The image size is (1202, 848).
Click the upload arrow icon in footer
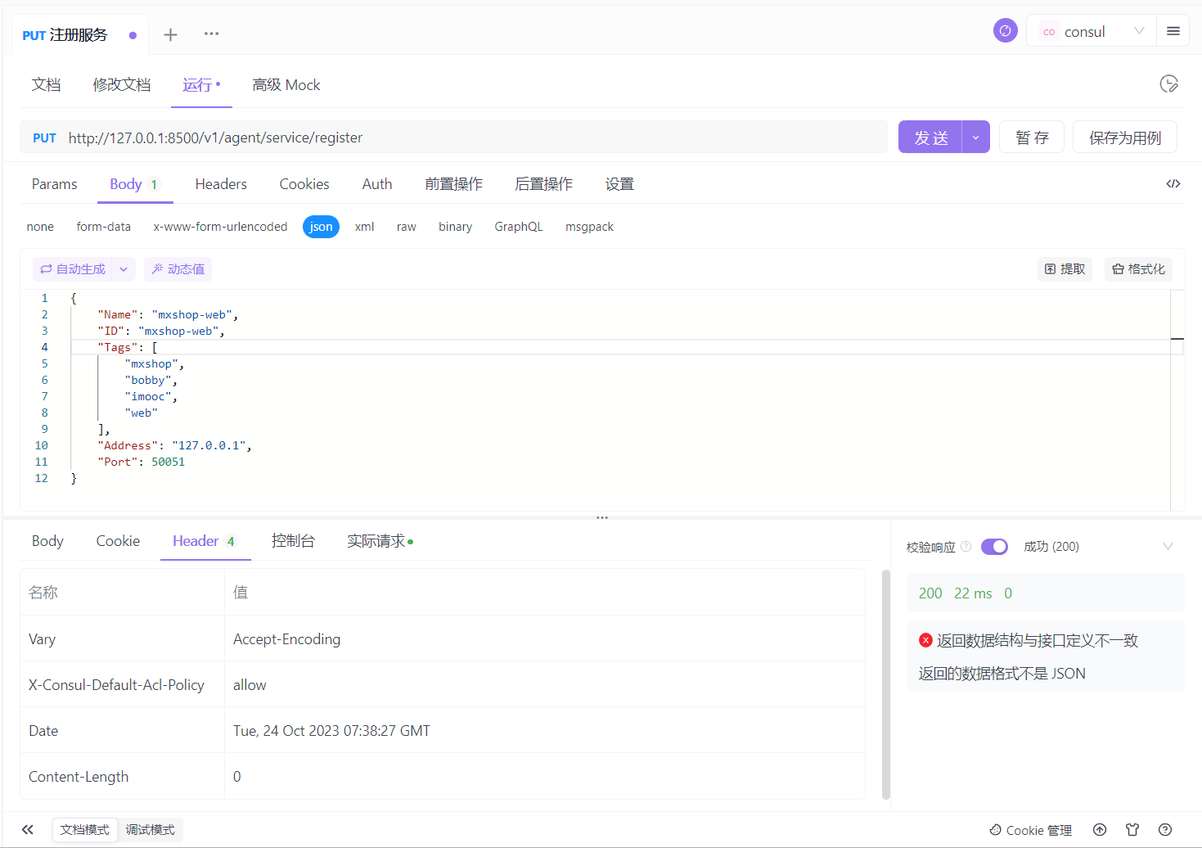1100,829
